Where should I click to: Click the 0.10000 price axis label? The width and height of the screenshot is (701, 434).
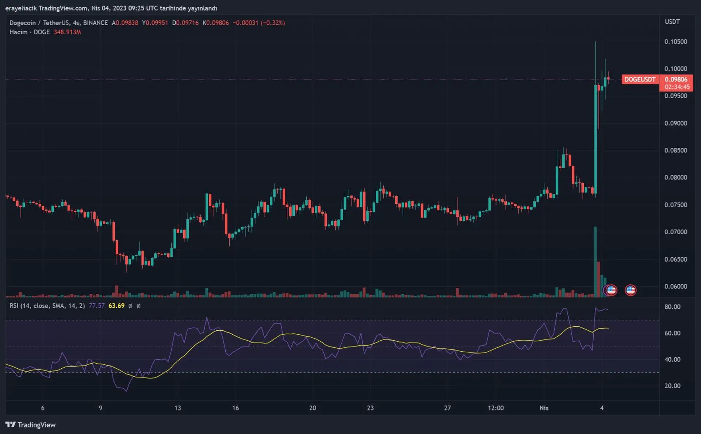pyautogui.click(x=675, y=69)
